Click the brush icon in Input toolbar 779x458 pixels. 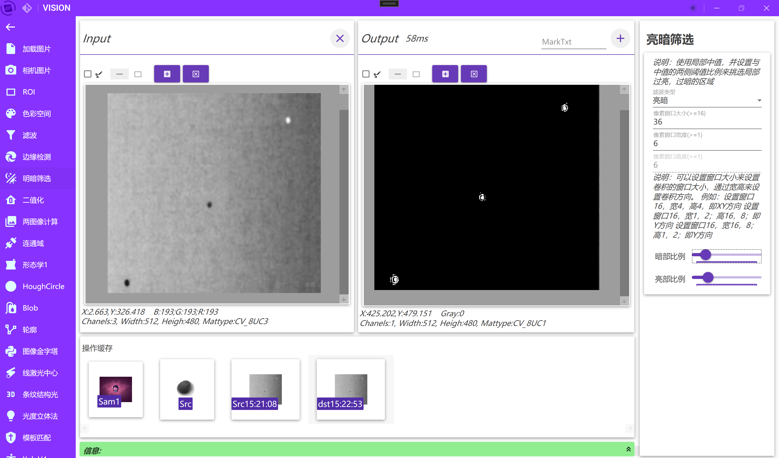[x=99, y=74]
